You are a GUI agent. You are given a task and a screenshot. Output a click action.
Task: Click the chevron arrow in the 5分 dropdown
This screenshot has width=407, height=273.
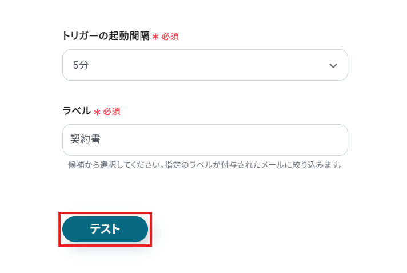point(333,66)
